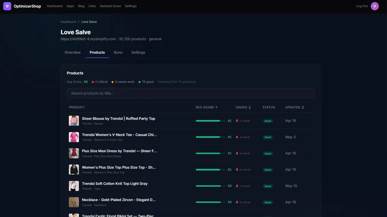
Task: Click SEO score bar for Necklace row
Action: click(210, 202)
